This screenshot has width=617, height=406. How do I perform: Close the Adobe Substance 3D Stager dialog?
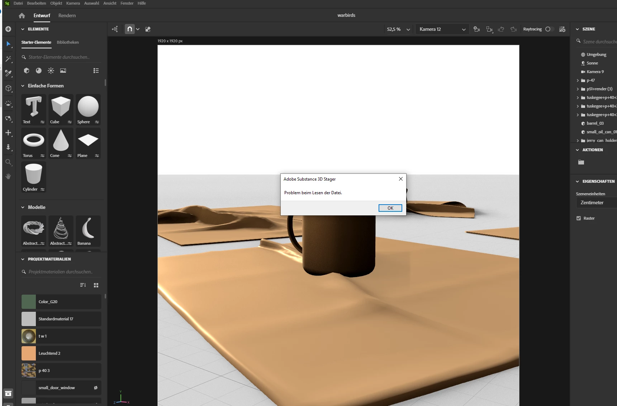tap(401, 179)
